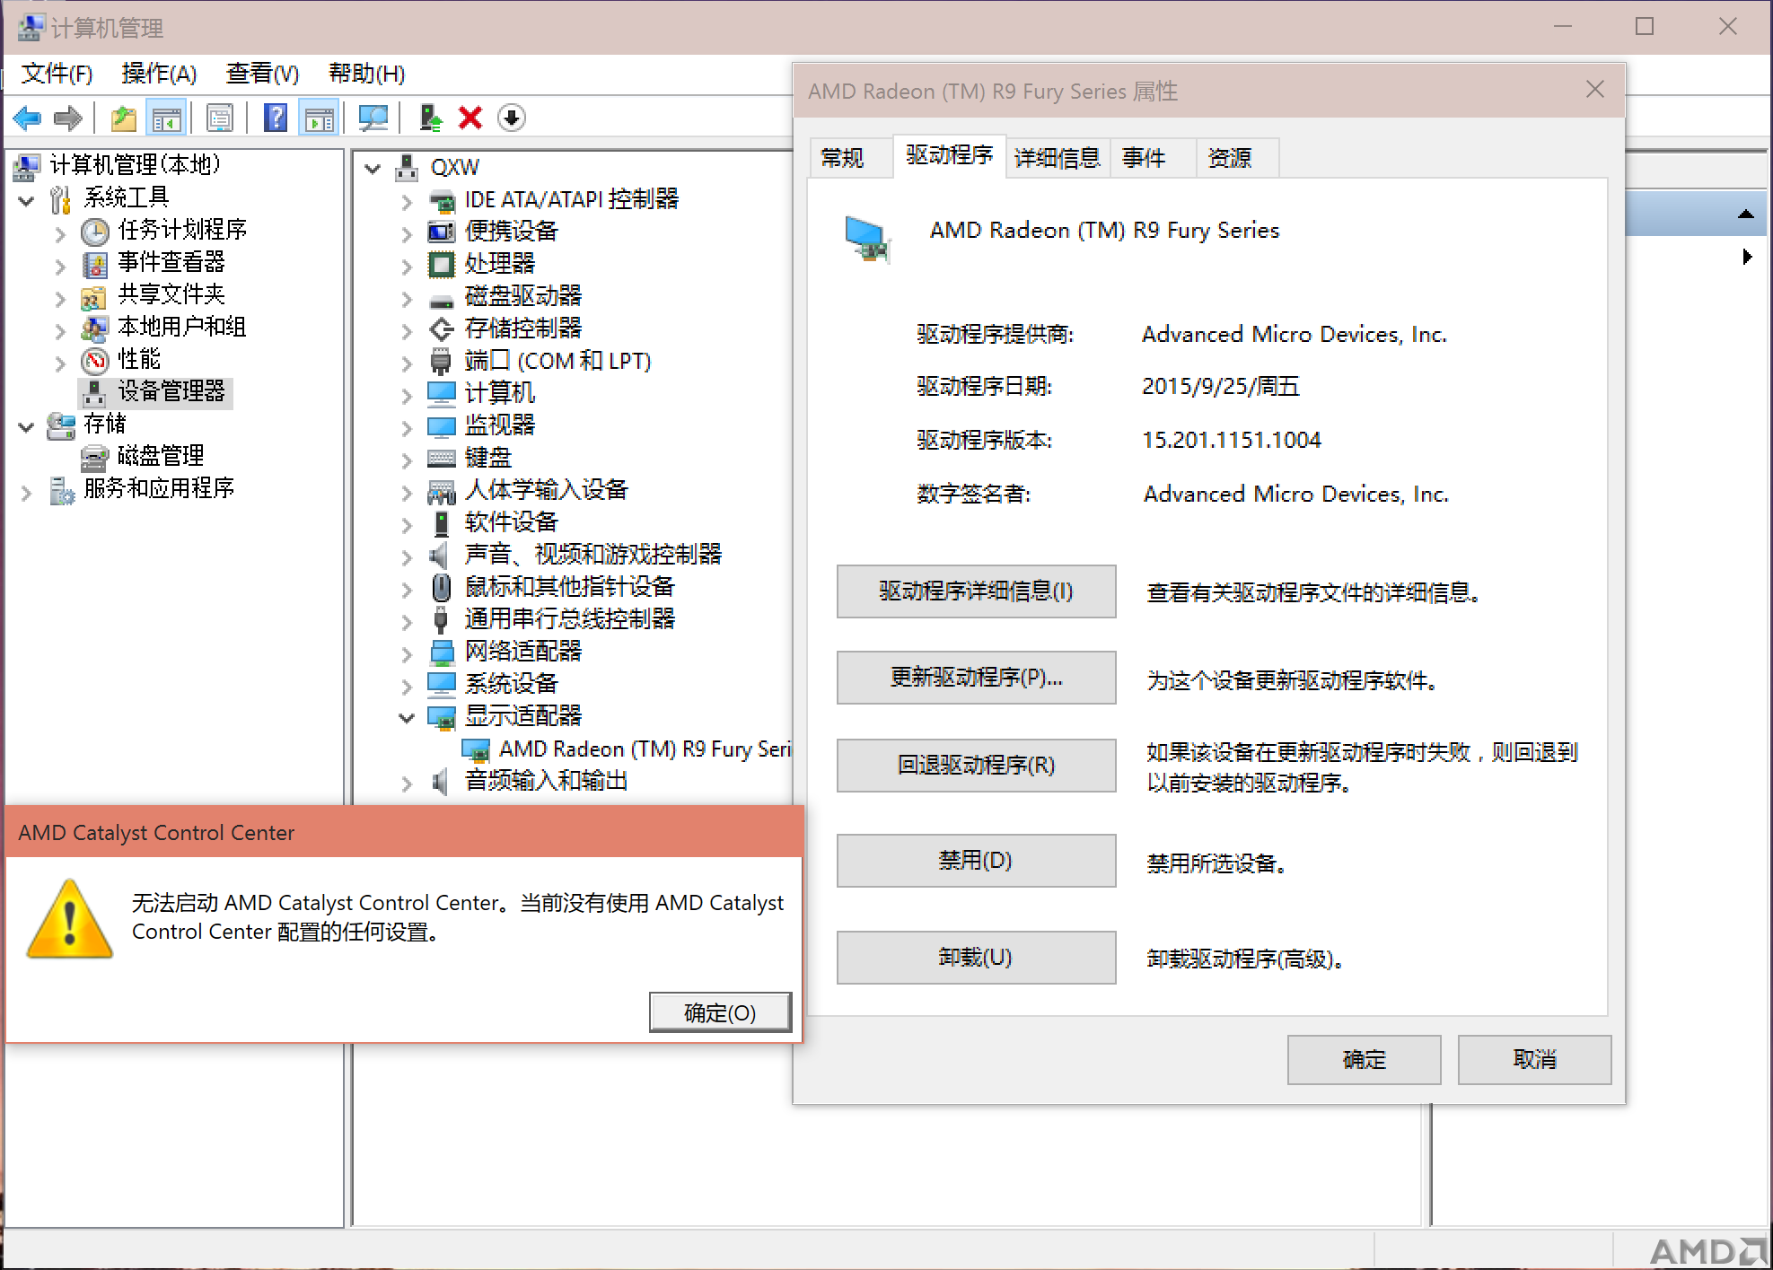Select Task Scheduler (任务计划程序) in tree
Viewport: 1773px width, 1270px height.
pos(182,230)
